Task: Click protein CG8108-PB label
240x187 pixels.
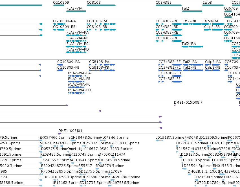Action: [99, 68]
